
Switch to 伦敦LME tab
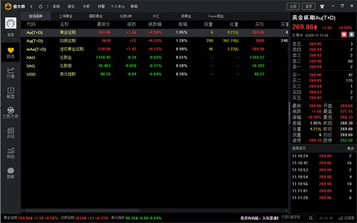click(126, 16)
